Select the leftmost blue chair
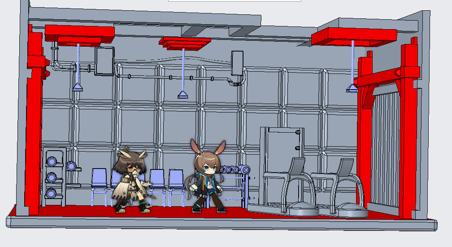Image resolution: width=452 pixels, height=247 pixels. pos(100,187)
